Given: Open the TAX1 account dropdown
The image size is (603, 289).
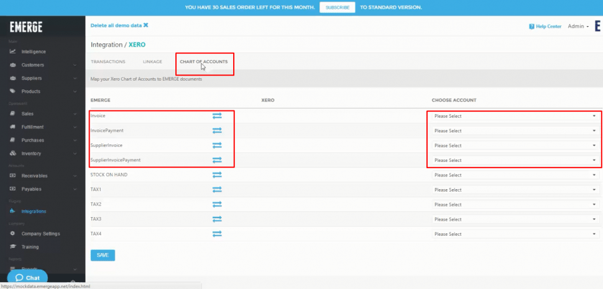Looking at the screenshot, I should [515, 190].
